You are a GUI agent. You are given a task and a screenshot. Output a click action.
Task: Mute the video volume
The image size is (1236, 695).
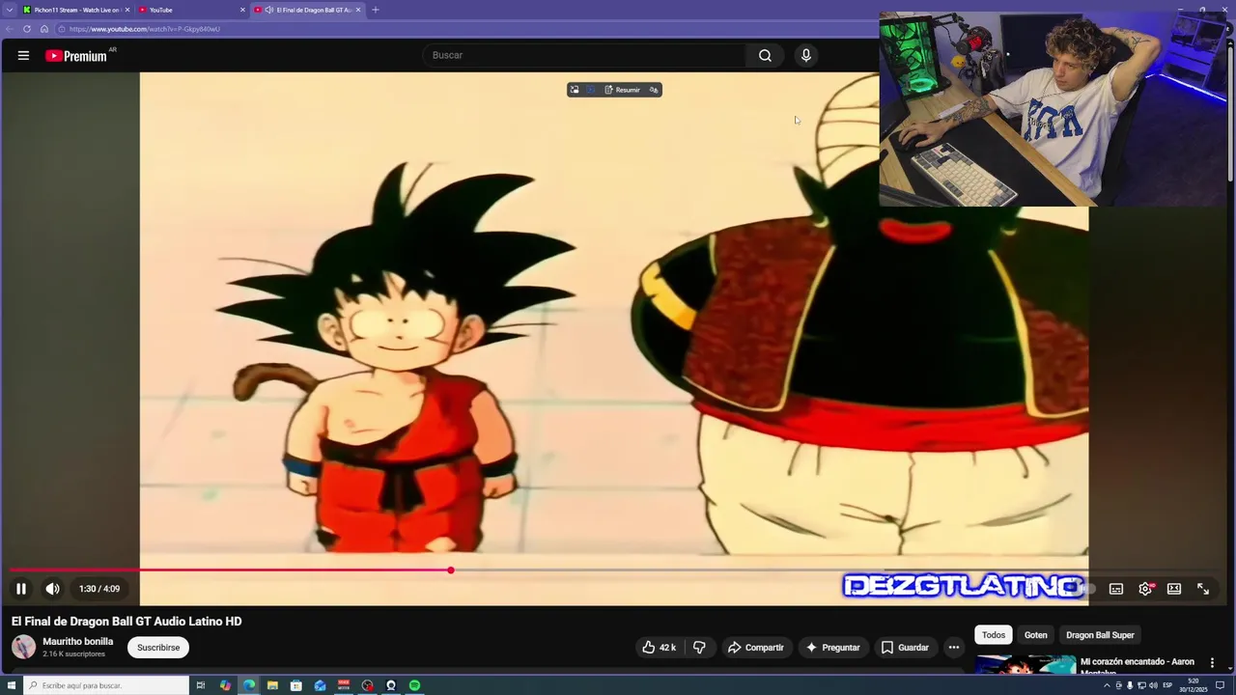coord(53,589)
